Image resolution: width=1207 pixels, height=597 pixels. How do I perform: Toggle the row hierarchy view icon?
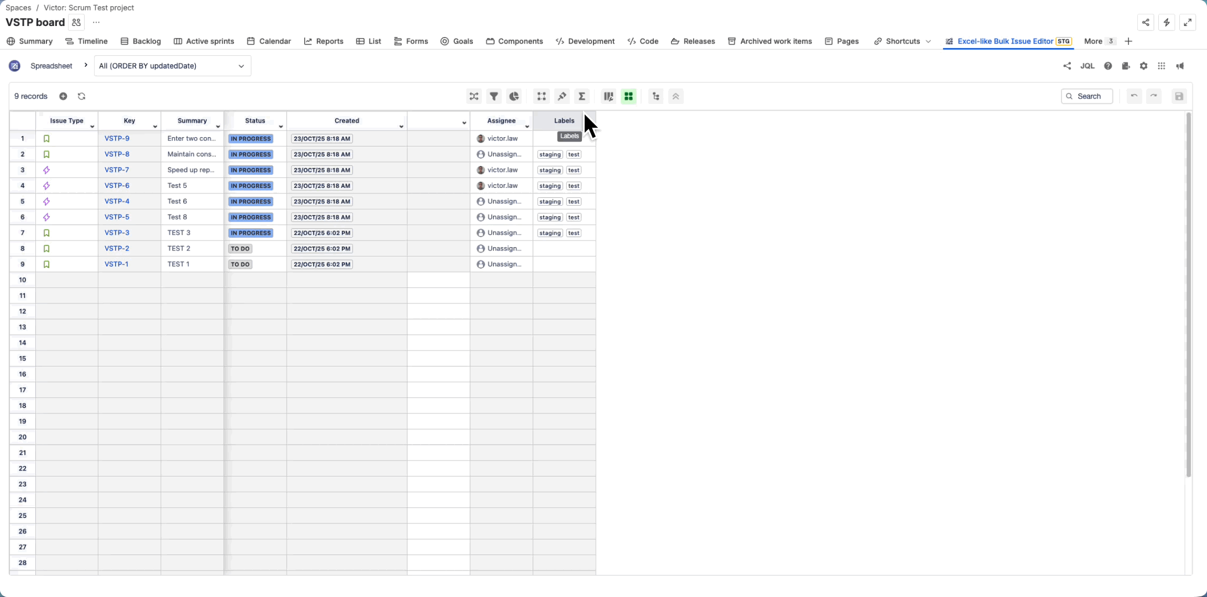(655, 96)
